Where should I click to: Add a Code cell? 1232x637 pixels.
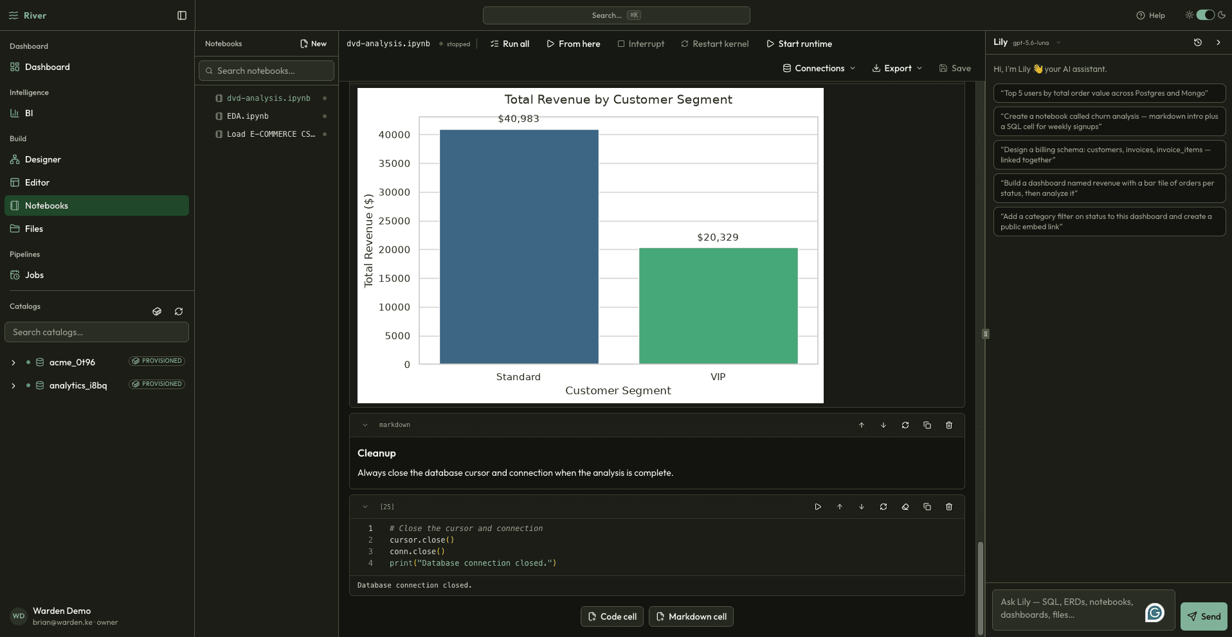(x=612, y=616)
